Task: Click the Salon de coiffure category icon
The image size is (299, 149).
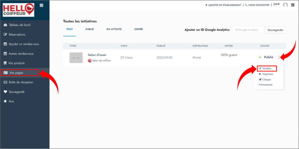Action: pyautogui.click(x=90, y=61)
